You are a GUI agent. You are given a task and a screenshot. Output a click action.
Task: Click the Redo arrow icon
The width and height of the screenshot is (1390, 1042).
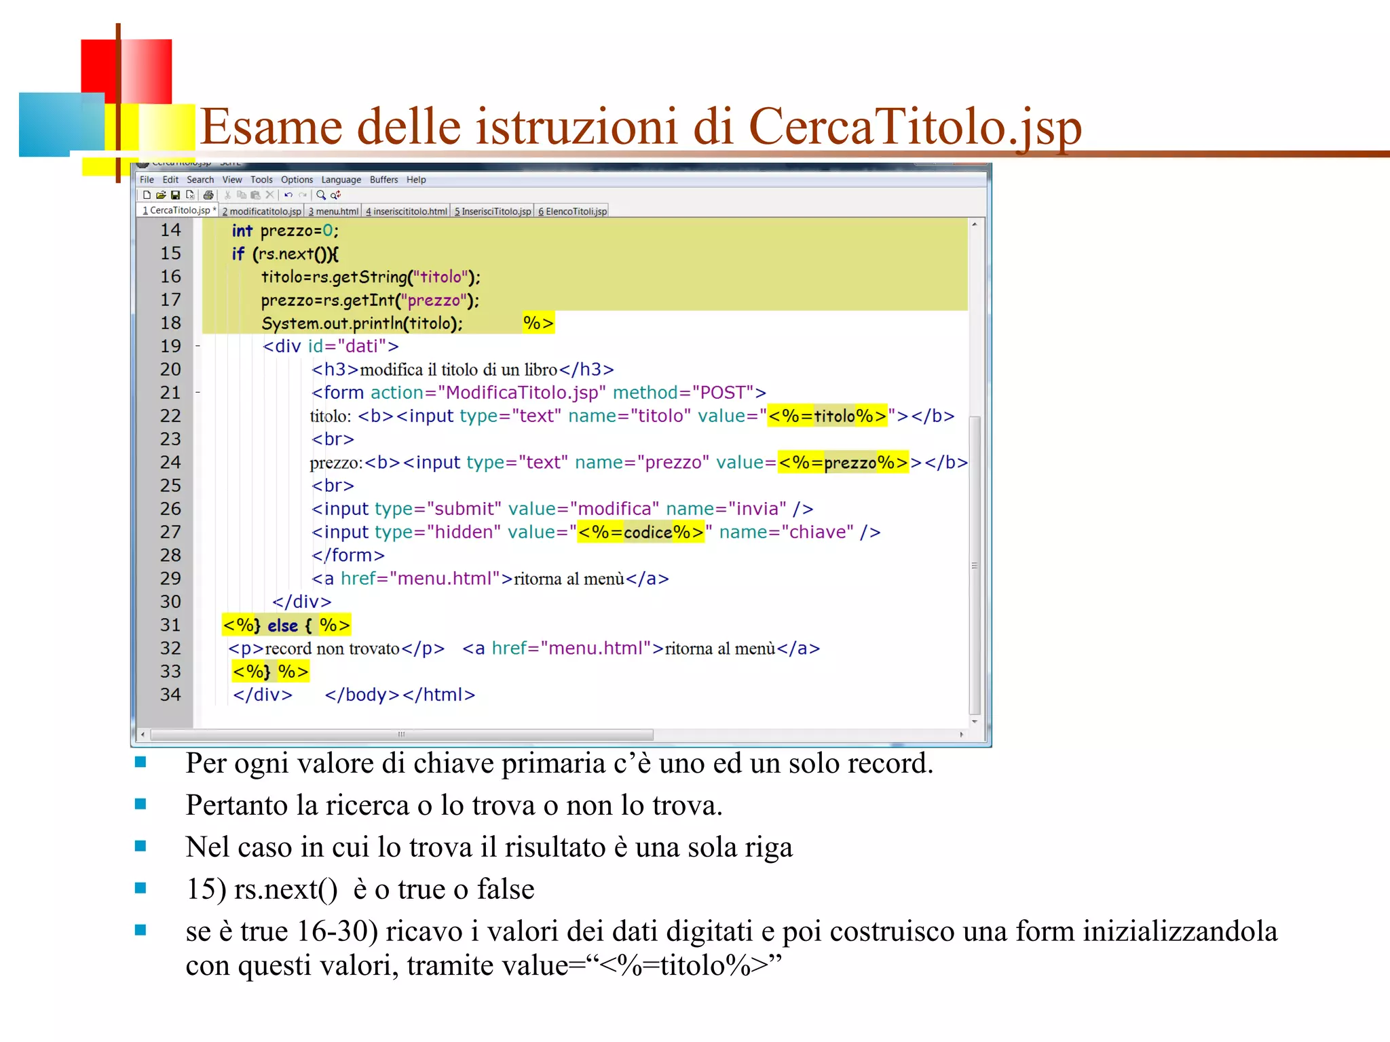[303, 195]
